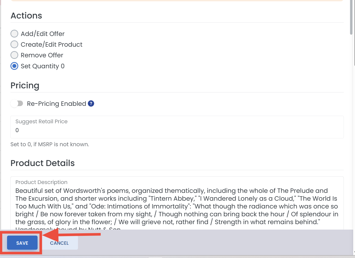Select the Add/Edit Offer radio option
355x258 pixels.
click(x=14, y=34)
